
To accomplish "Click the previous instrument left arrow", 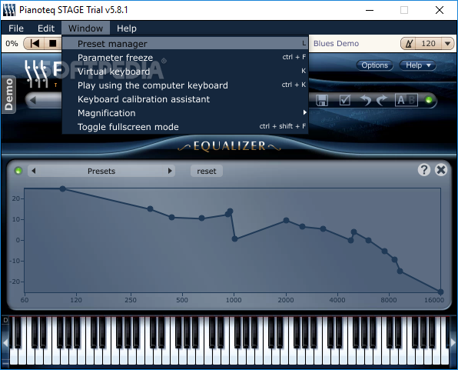I will [x=33, y=100].
